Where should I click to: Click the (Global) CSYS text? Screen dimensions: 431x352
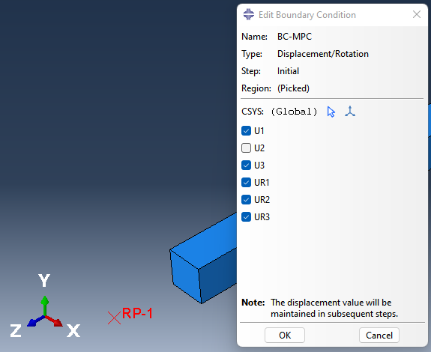pyautogui.click(x=294, y=112)
